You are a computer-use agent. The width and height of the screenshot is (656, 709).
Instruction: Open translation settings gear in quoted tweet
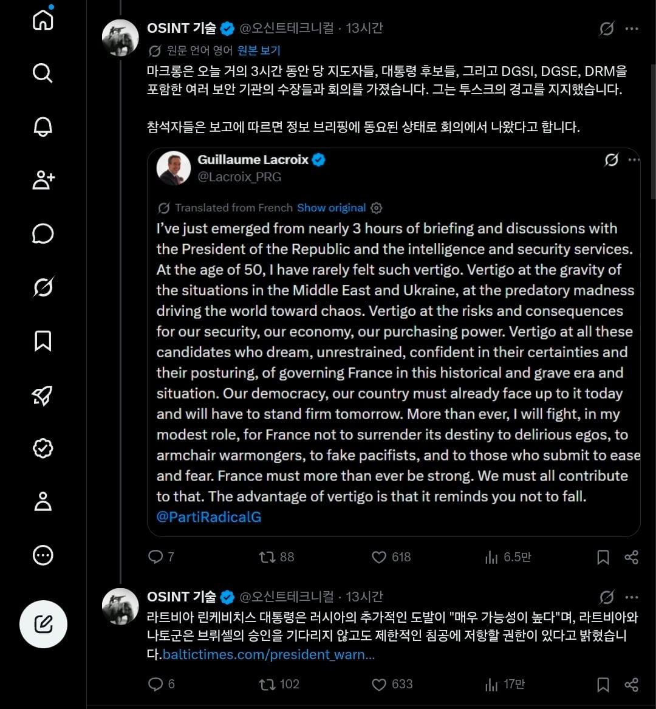pos(376,208)
